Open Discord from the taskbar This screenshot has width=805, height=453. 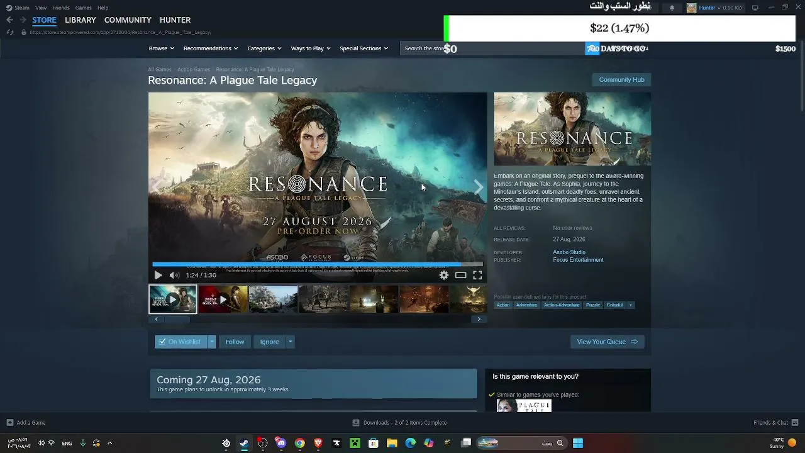pyautogui.click(x=281, y=443)
